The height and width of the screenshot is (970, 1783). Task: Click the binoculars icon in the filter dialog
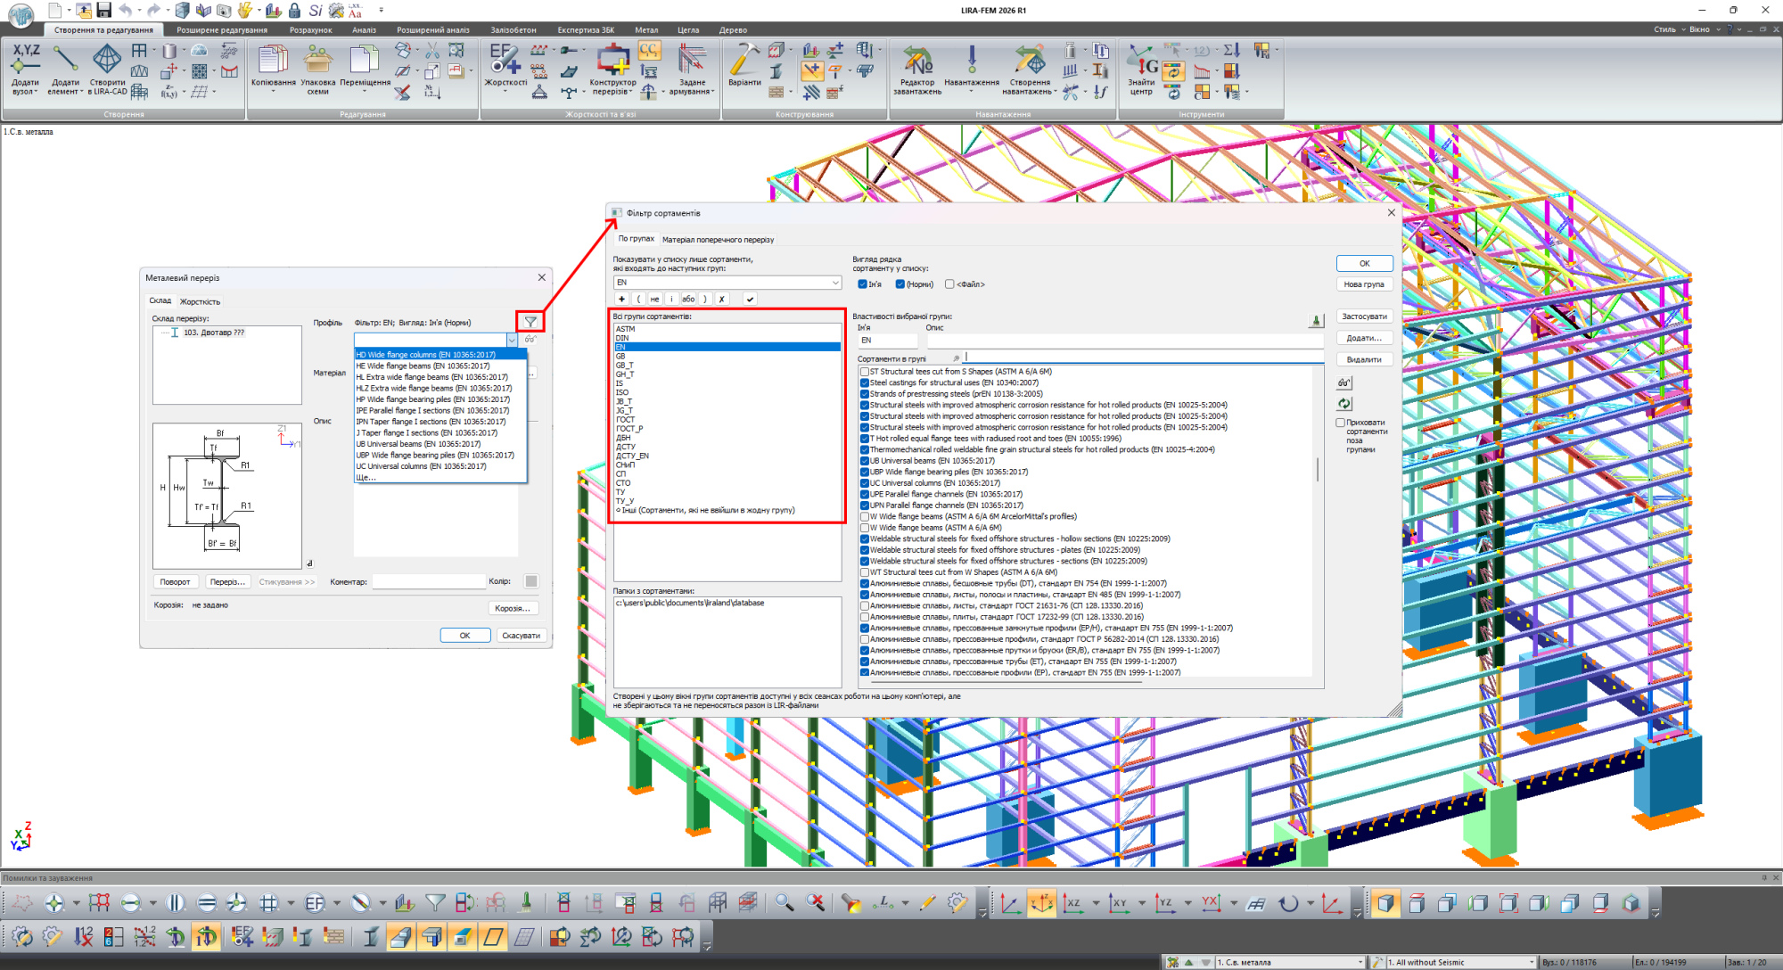1343,383
